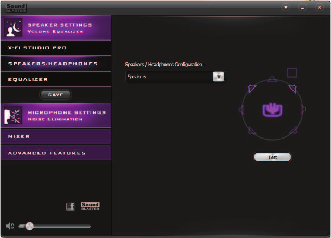Screen dimensions: 331x238
Task: Click the side left speaker icon
Action: tap(241, 109)
